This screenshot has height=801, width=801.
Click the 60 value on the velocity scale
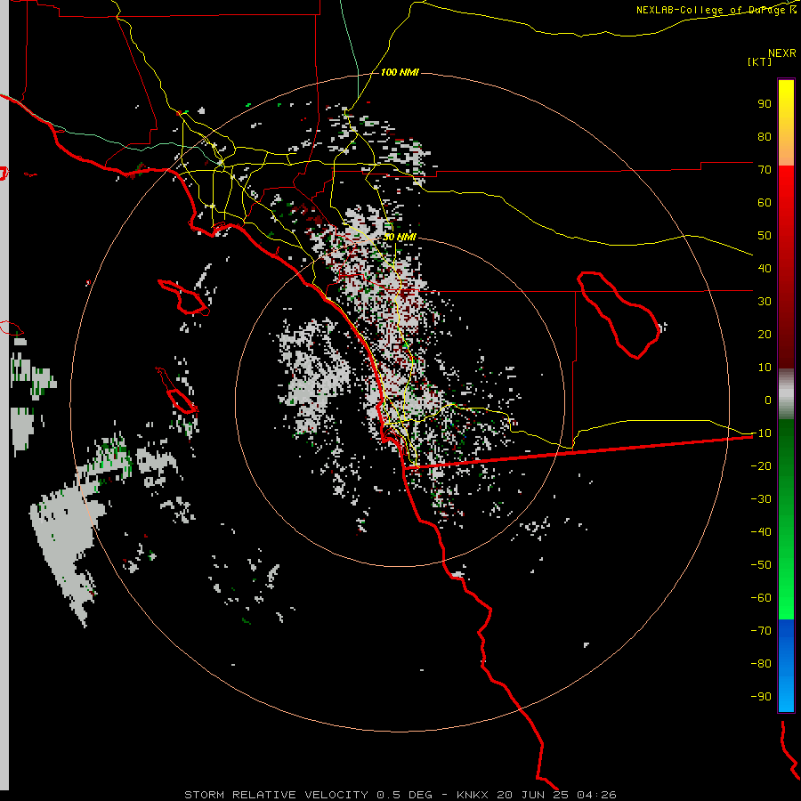click(x=765, y=203)
